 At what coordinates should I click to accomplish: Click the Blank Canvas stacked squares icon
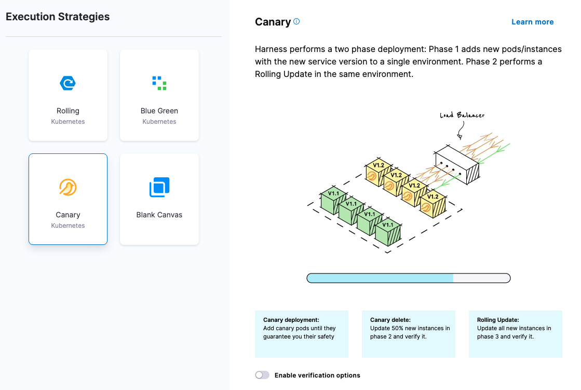pyautogui.click(x=159, y=187)
